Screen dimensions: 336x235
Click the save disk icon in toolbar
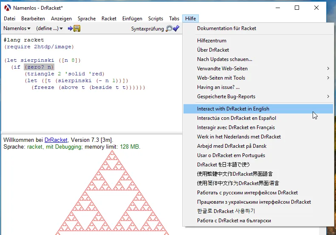[77, 28]
